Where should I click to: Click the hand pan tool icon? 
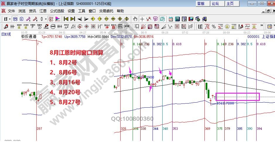(x=135, y=19)
